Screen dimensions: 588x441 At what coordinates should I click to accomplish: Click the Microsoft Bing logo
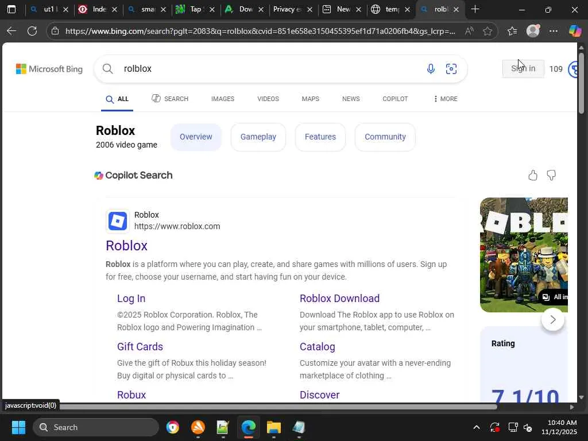49,69
